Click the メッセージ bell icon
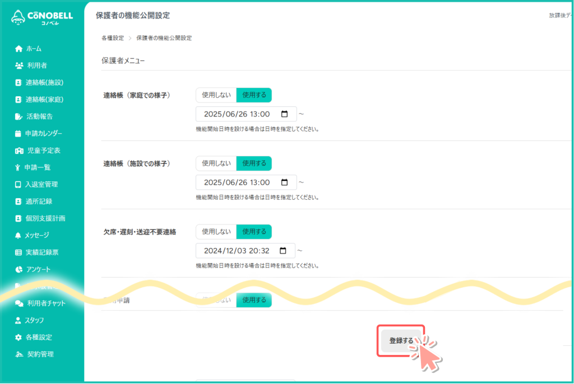This screenshot has width=574, height=384. coord(18,235)
